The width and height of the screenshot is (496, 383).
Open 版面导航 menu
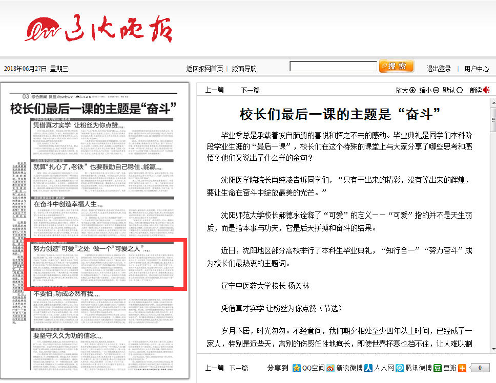[244, 69]
